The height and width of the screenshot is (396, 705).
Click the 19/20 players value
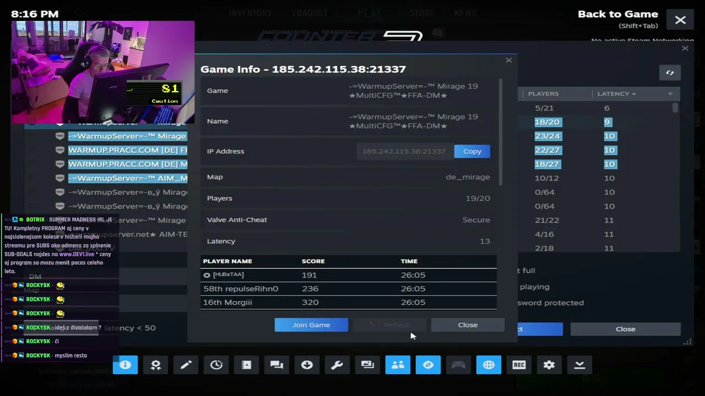[478, 199]
